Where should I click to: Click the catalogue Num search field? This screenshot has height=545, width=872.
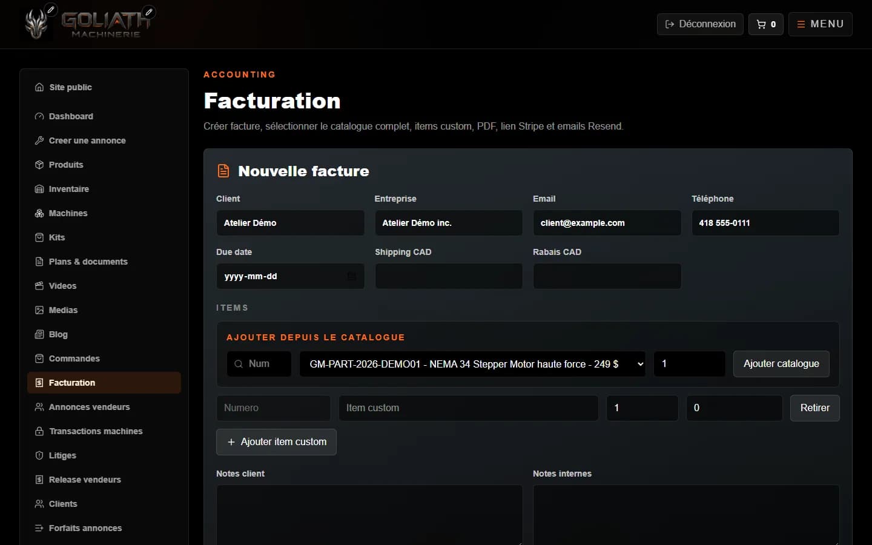(x=259, y=364)
